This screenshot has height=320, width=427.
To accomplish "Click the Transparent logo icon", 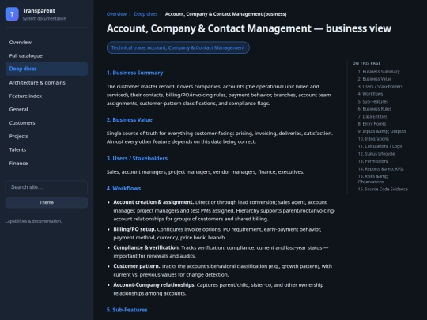I will point(12,14).
